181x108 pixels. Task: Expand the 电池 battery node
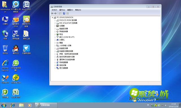(x=55, y=34)
